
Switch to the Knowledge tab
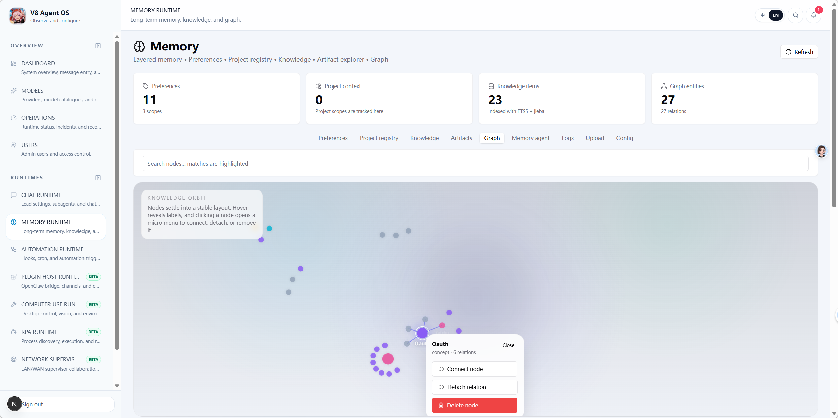(424, 138)
